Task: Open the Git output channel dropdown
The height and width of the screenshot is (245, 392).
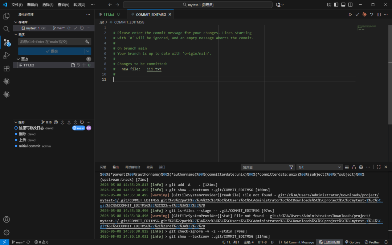Action: coord(319,167)
